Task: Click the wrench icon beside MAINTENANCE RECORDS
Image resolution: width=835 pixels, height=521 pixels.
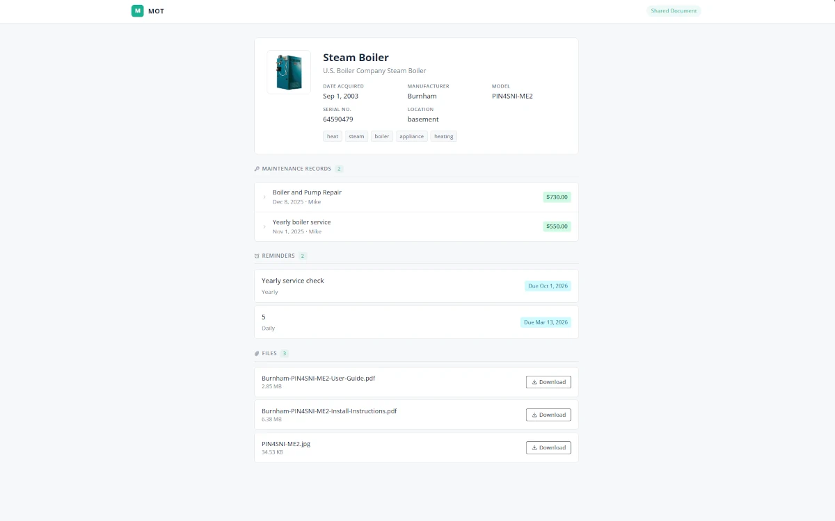Action: [257, 168]
